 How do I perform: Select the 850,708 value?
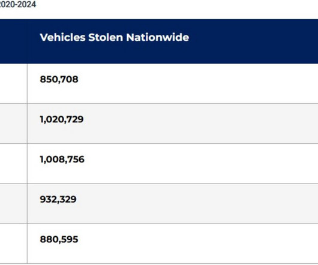[59, 79]
